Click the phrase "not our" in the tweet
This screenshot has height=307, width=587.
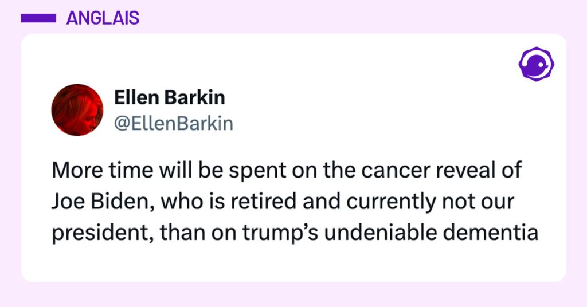(456, 203)
